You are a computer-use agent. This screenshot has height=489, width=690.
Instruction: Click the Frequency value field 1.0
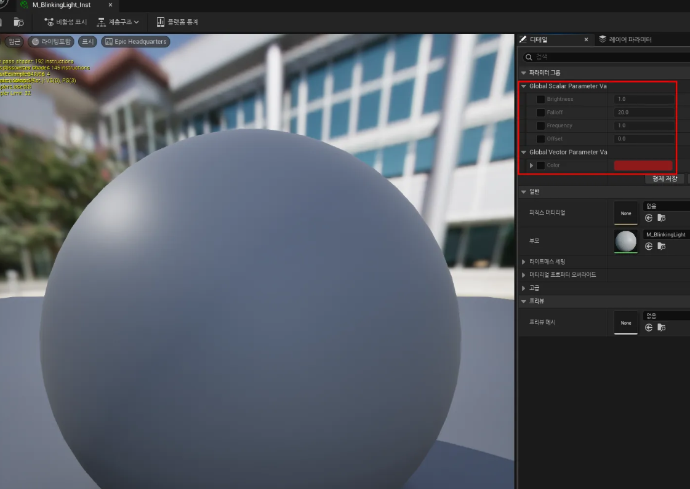click(644, 125)
